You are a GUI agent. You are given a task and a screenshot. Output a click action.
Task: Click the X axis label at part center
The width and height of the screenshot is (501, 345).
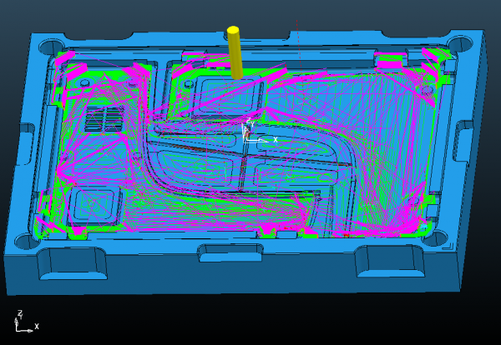tap(275, 140)
